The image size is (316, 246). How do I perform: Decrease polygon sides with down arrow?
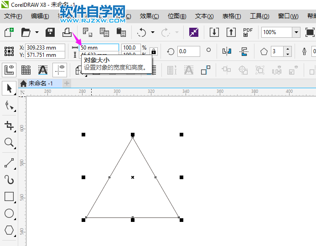[288, 54]
